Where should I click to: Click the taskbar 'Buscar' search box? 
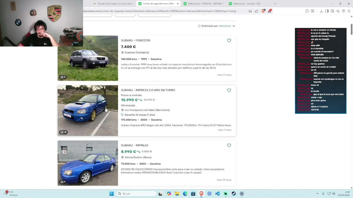pyautogui.click(x=136, y=194)
